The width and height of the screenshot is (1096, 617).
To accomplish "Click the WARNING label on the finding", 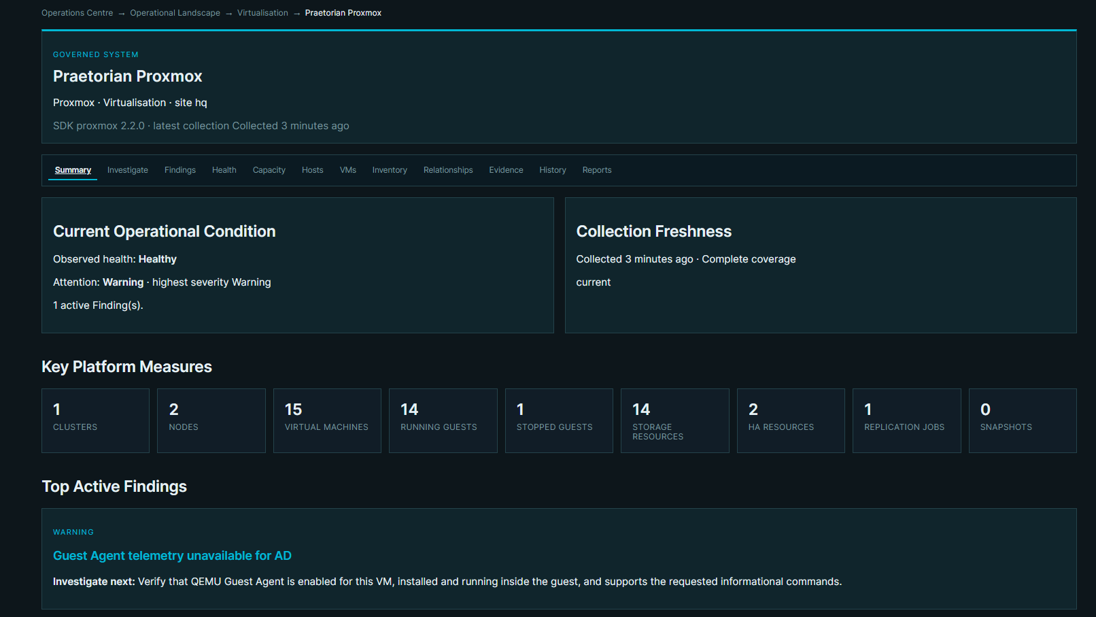I will tap(73, 532).
